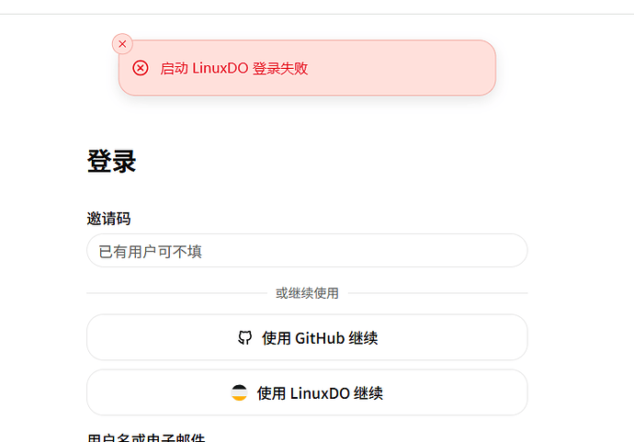The image size is (634, 442).
Task: Dismiss the LinuxDO login failure toast
Action: pos(122,44)
